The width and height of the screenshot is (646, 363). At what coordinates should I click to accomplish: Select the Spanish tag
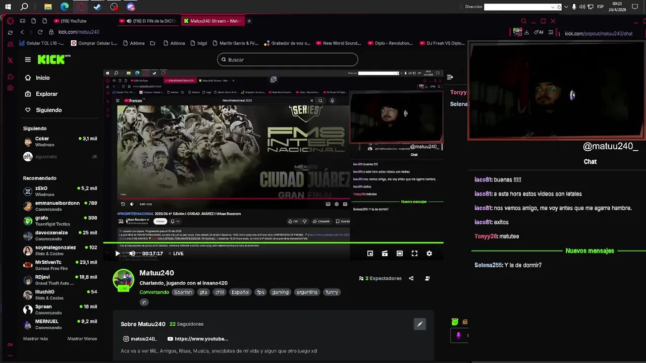[x=183, y=292]
